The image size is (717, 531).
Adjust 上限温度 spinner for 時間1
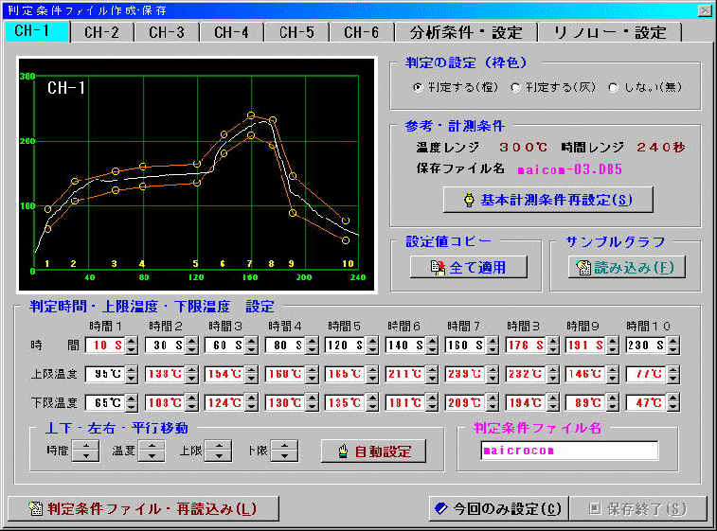132,374
